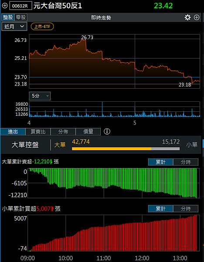Click the 5,007 小單買超 value
This screenshot has height=262, width=204.
44,209
